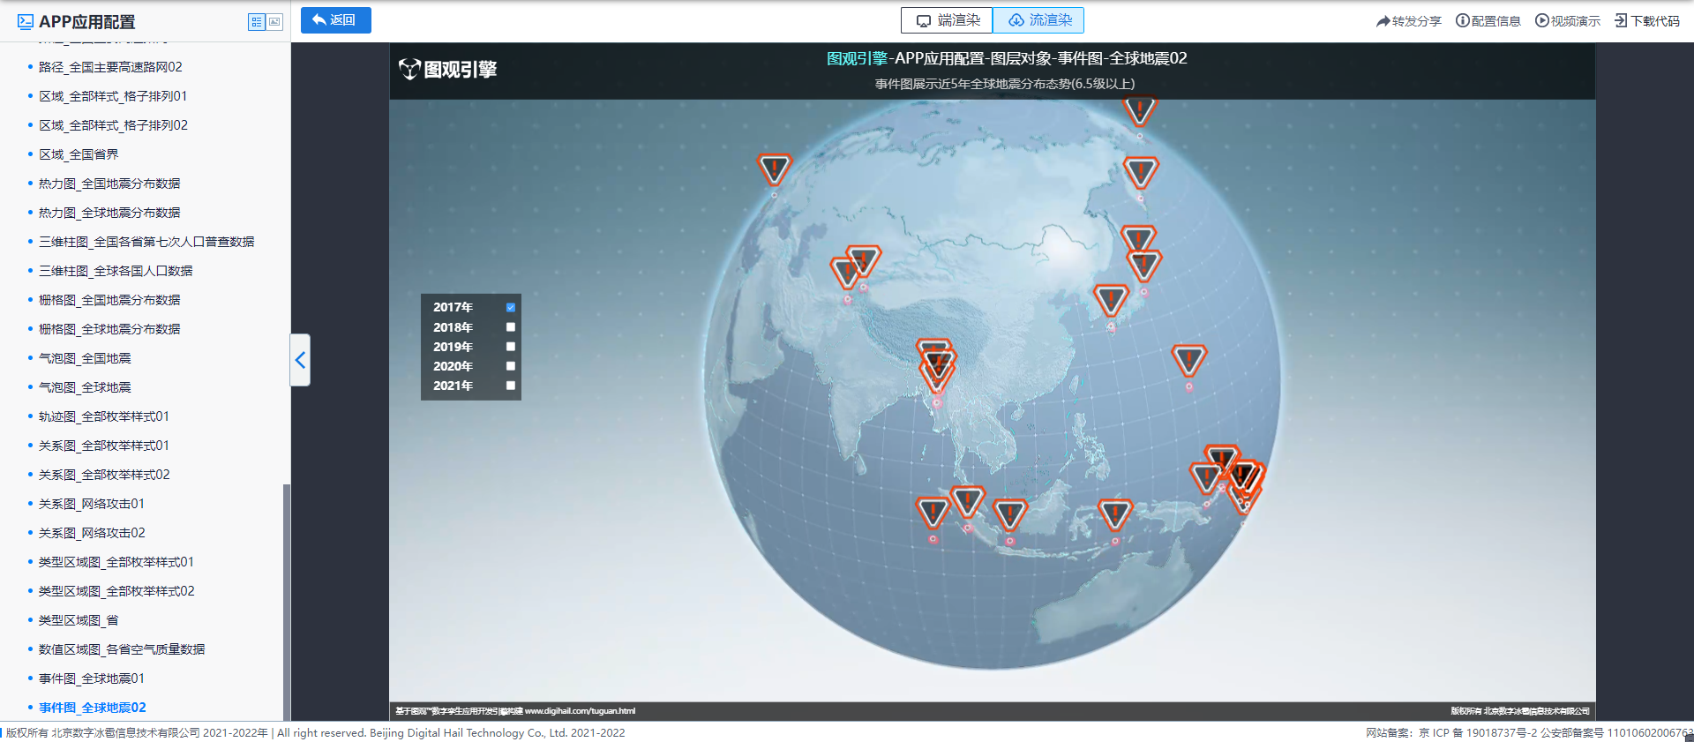
Task: Collapse the left sidebar panel arrow
Action: (300, 360)
